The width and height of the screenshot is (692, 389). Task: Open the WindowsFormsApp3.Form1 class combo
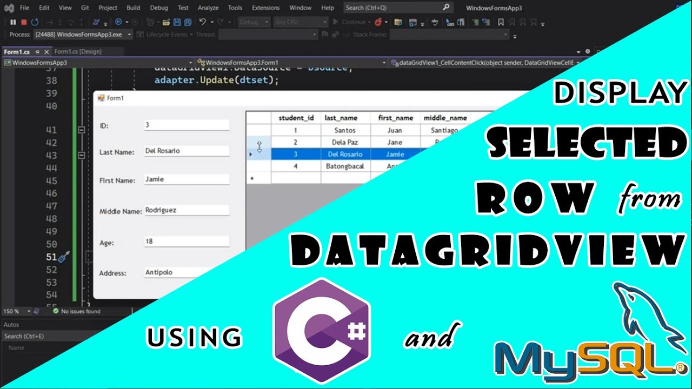click(291, 63)
